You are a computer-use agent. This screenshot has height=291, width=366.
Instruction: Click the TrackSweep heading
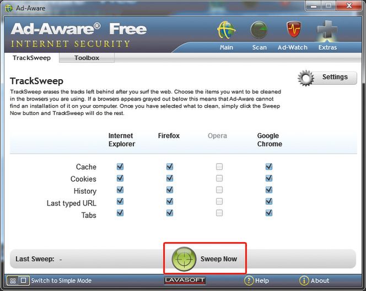click(36, 81)
